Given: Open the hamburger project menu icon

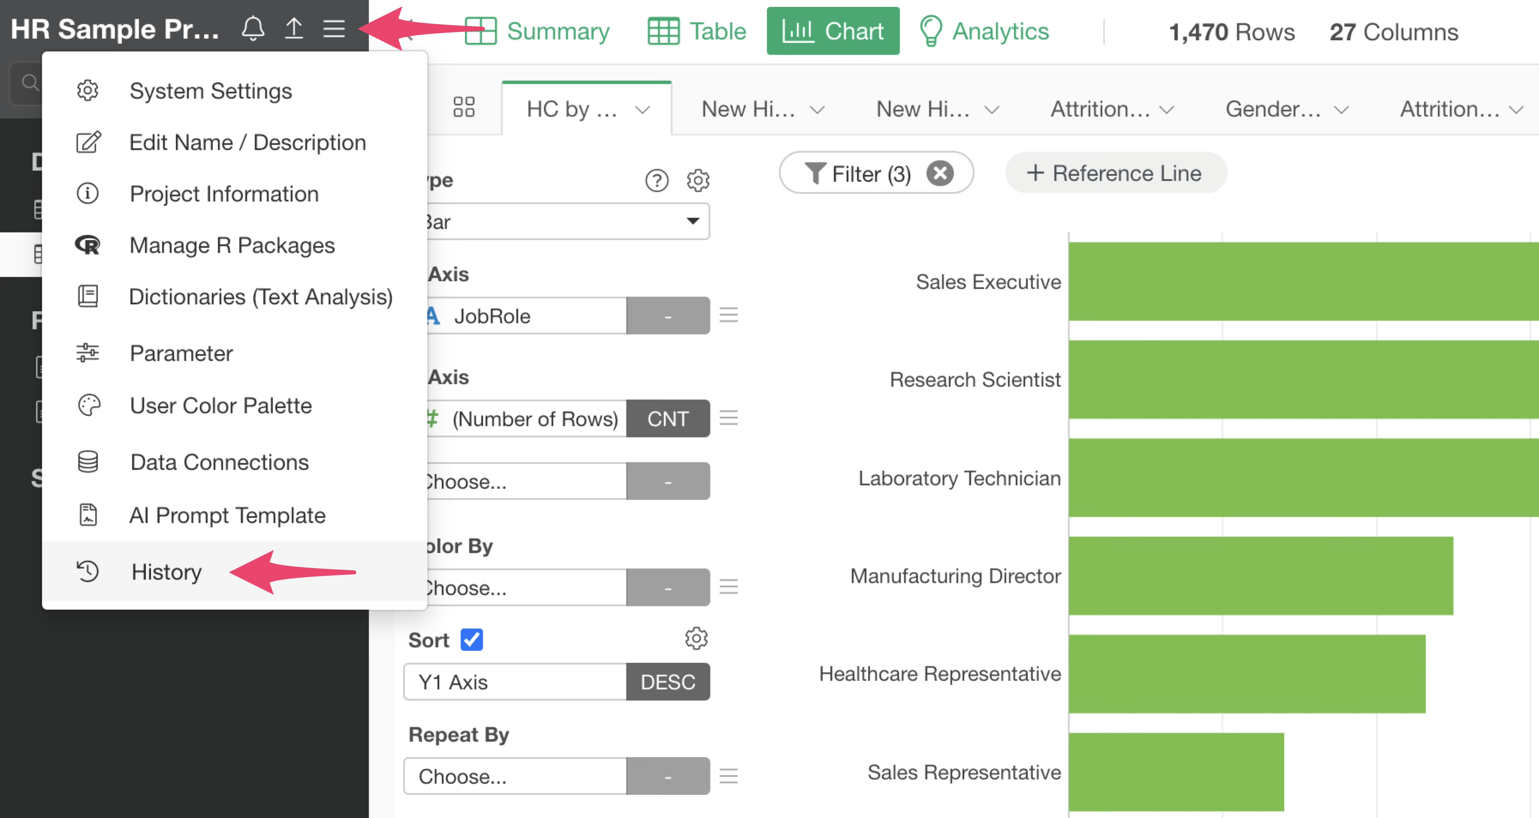Looking at the screenshot, I should coord(334,29).
